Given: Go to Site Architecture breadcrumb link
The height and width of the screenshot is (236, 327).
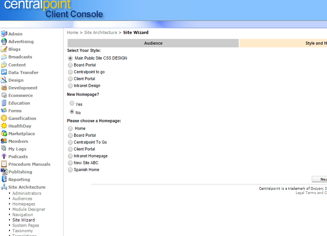Looking at the screenshot, I should point(101,32).
